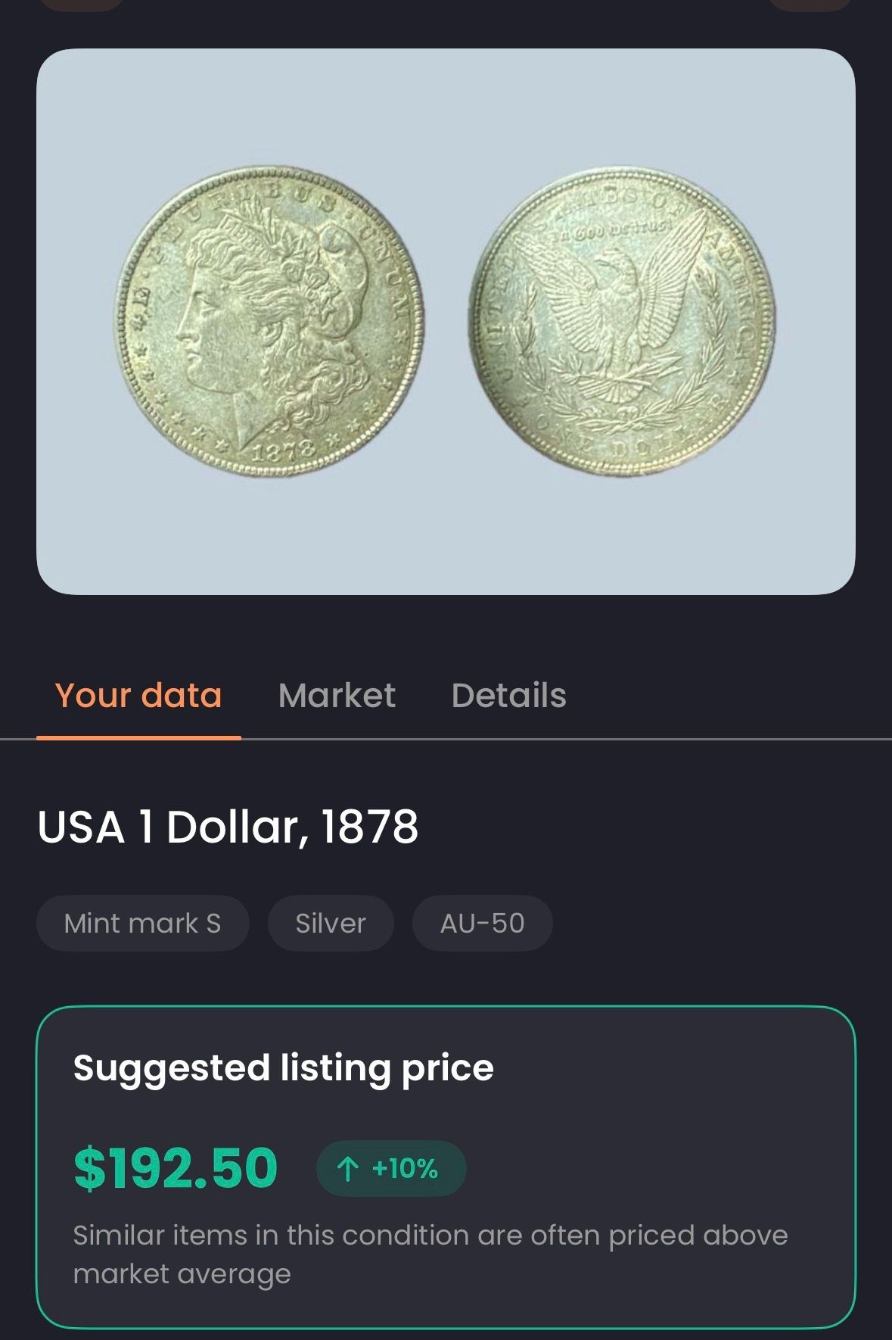Select the Your data tab
The width and height of the screenshot is (892, 1340).
pos(138,696)
